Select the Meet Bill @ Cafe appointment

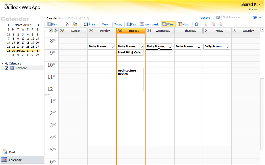click(x=130, y=52)
